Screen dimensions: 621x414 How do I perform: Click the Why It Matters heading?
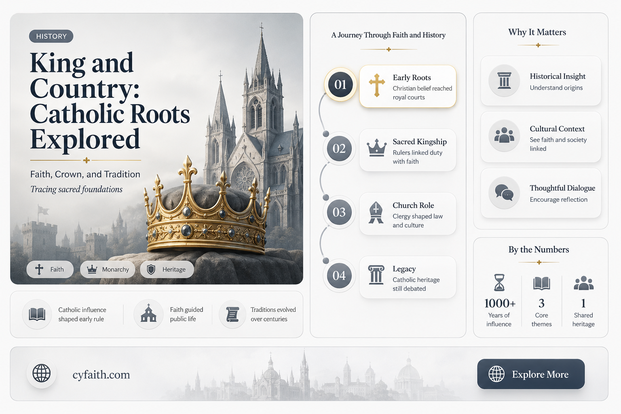click(537, 32)
